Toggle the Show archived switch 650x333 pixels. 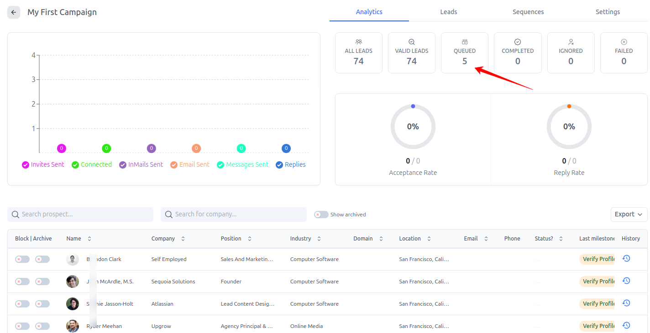tap(321, 215)
